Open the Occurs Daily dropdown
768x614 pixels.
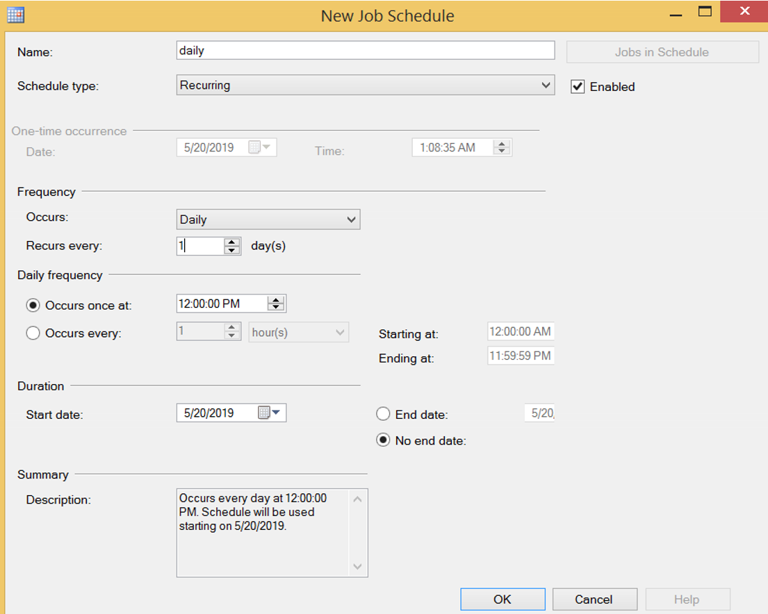(268, 219)
